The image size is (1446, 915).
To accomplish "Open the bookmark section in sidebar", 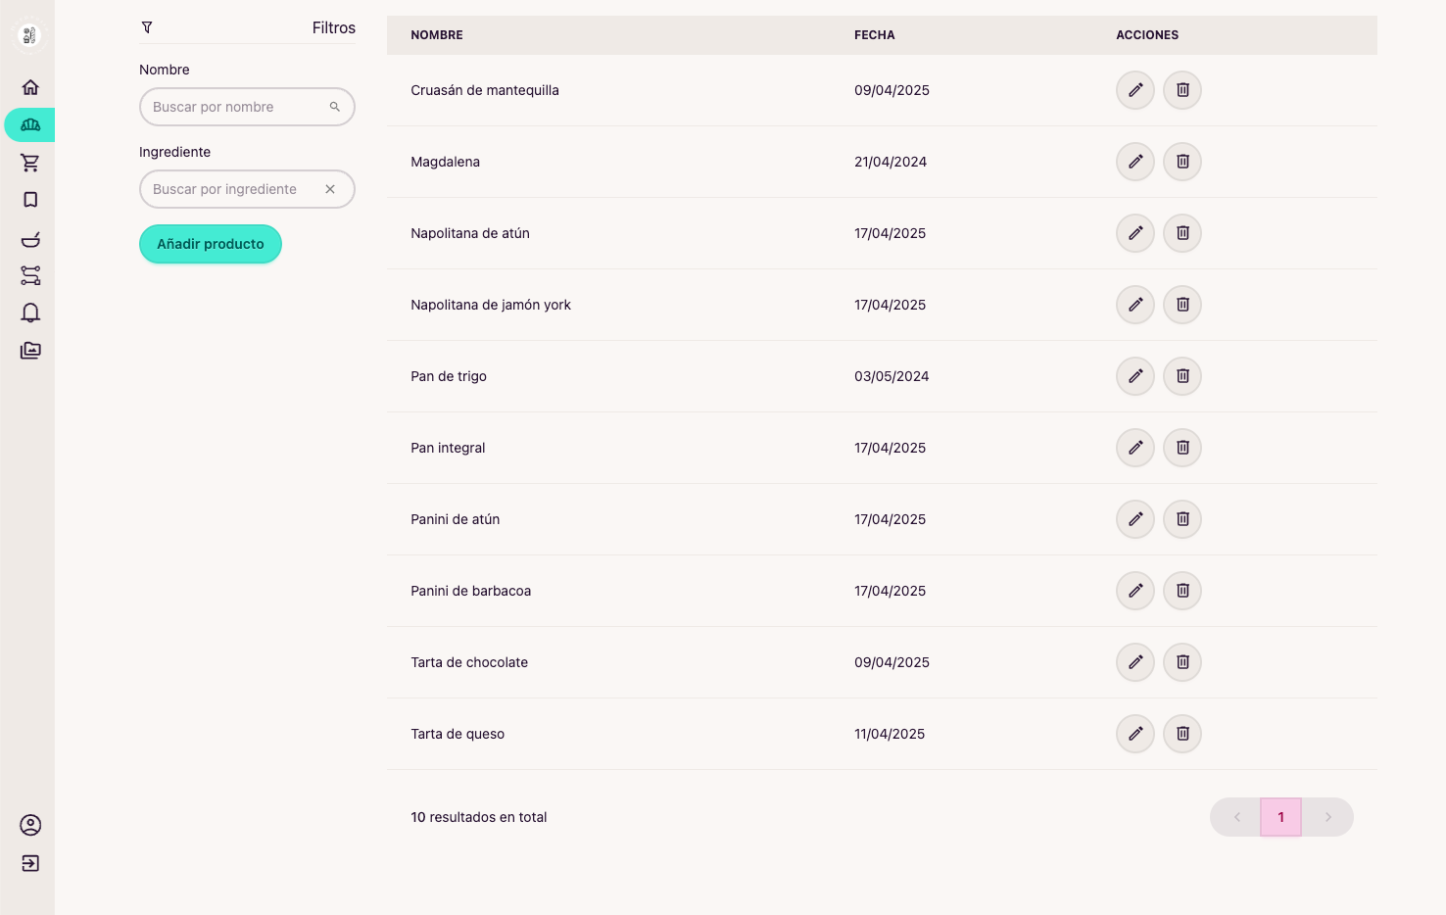I will point(30,200).
